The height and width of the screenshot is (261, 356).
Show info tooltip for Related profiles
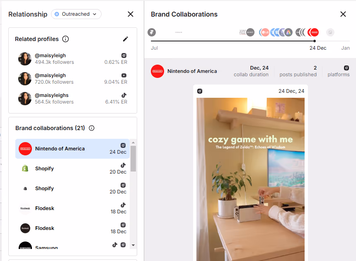(65, 39)
